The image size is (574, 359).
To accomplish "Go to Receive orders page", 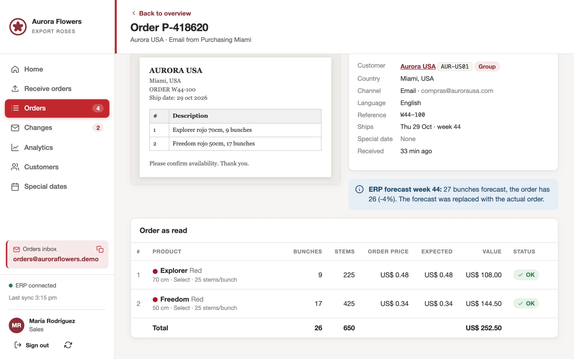I will [x=57, y=89].
